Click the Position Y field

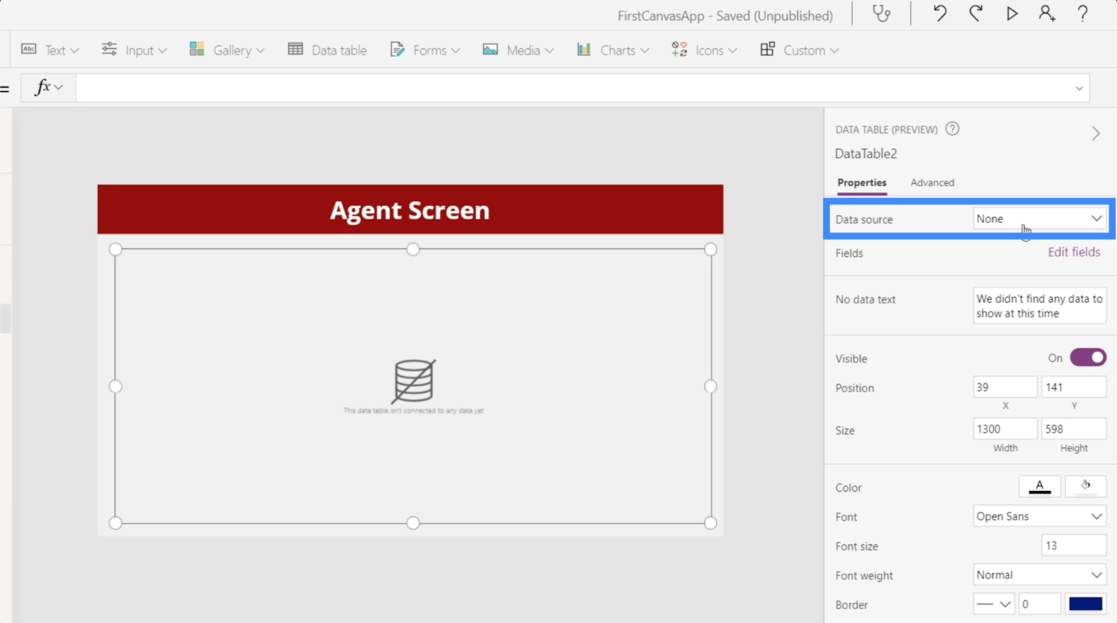pos(1073,387)
